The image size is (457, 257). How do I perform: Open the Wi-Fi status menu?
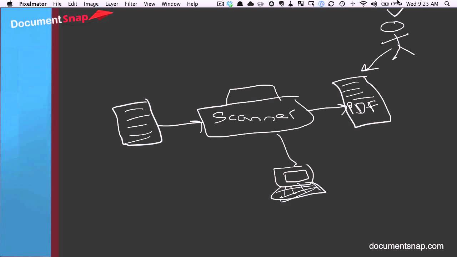tap(363, 4)
